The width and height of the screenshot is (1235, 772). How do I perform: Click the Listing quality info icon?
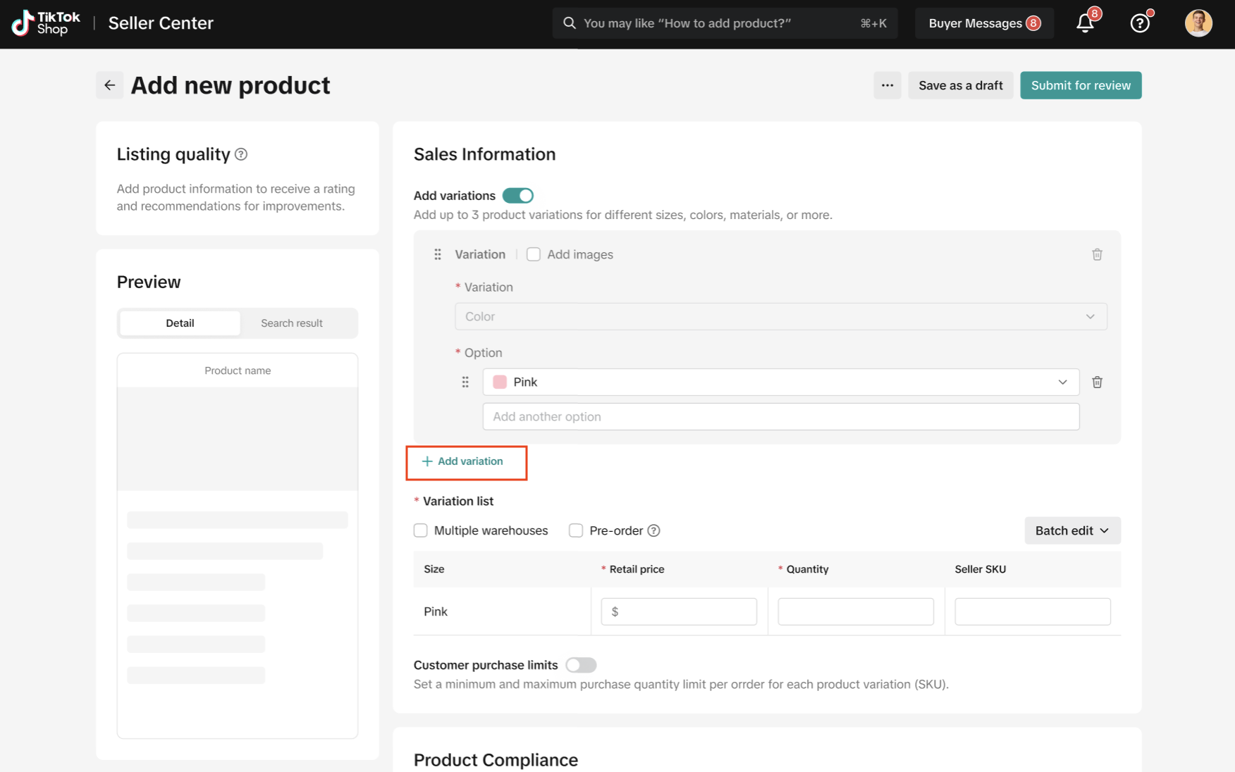click(x=241, y=154)
